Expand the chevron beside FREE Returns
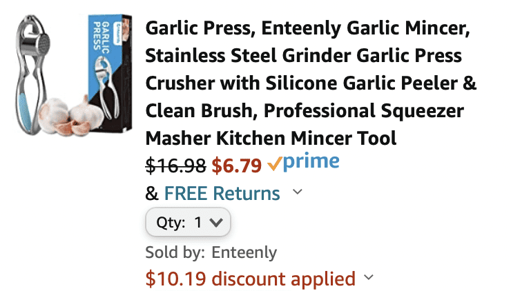511x291 pixels. coord(297,192)
